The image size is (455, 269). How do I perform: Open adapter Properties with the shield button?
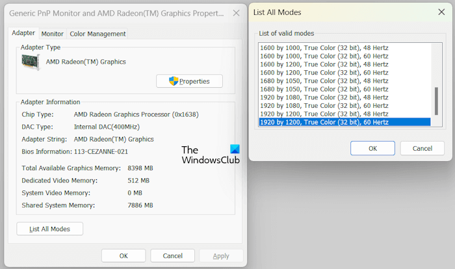[x=189, y=81]
